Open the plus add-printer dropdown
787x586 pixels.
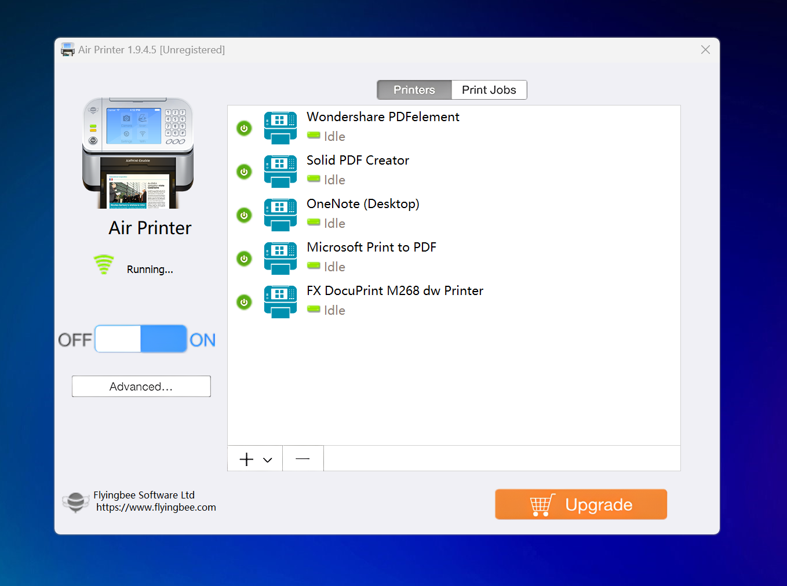(x=255, y=458)
